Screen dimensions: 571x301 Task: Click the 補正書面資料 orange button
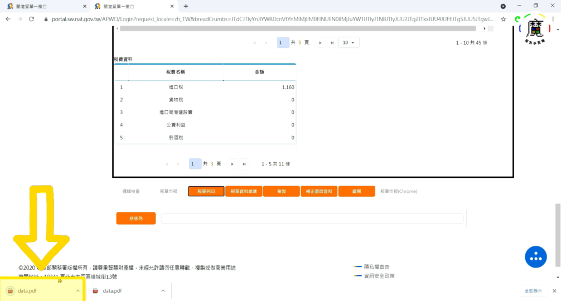[x=319, y=191]
